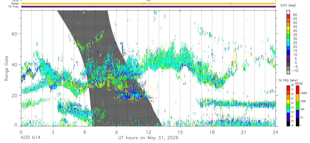This screenshot has height=143, width=310.
Task: Click TX FRQ legend label '14'
Action: pyautogui.click(x=292, y=103)
